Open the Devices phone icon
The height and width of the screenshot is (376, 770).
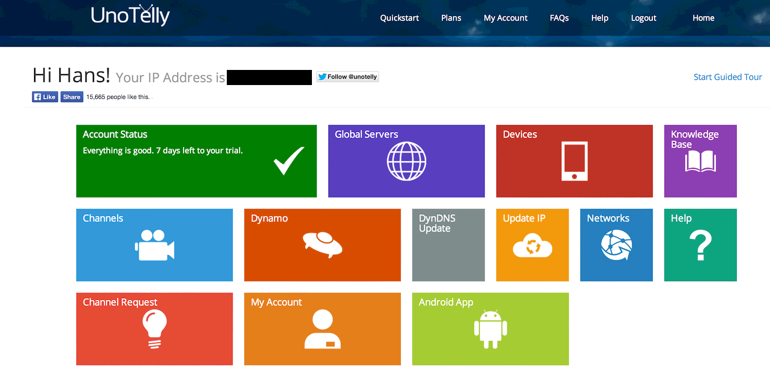coord(575,161)
